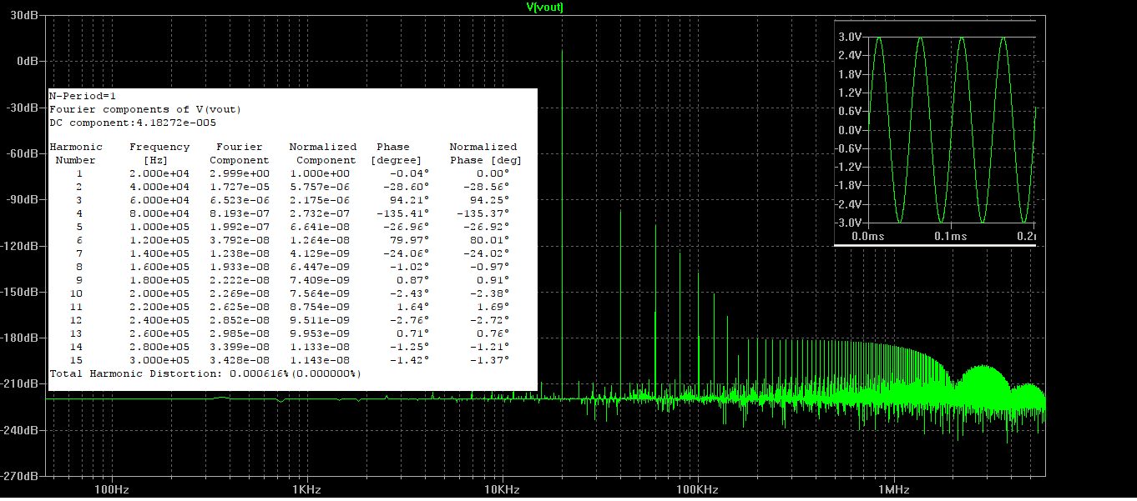Click the fundamental frequency value 2.000e+04

[x=159, y=173]
